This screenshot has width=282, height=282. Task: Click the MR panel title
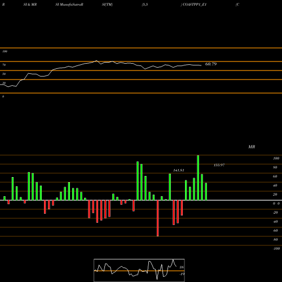click(252, 147)
